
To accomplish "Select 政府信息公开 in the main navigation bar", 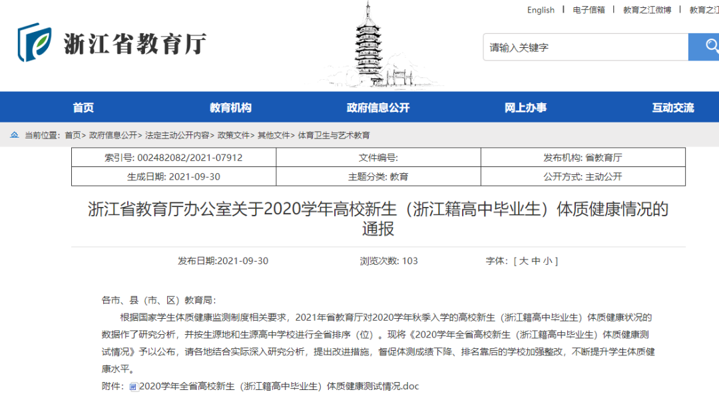I will coord(377,107).
